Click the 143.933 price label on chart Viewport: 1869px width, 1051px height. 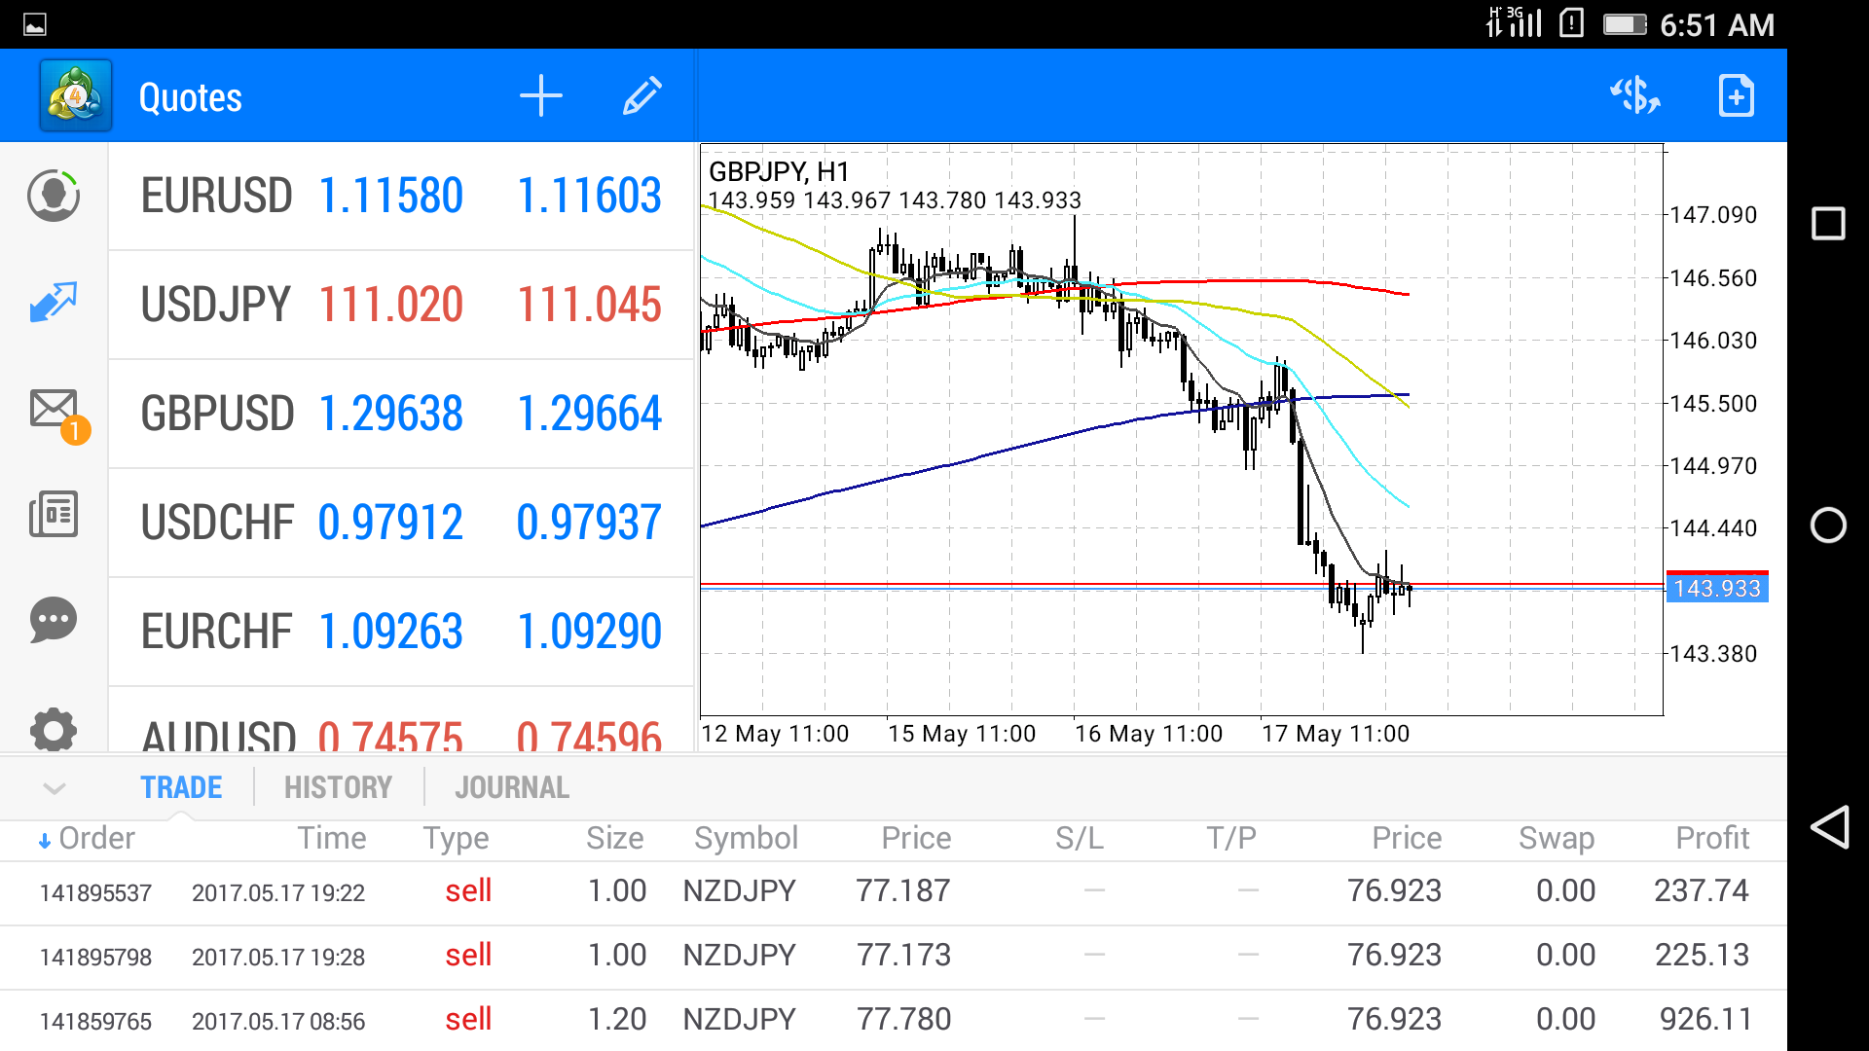1717,589
